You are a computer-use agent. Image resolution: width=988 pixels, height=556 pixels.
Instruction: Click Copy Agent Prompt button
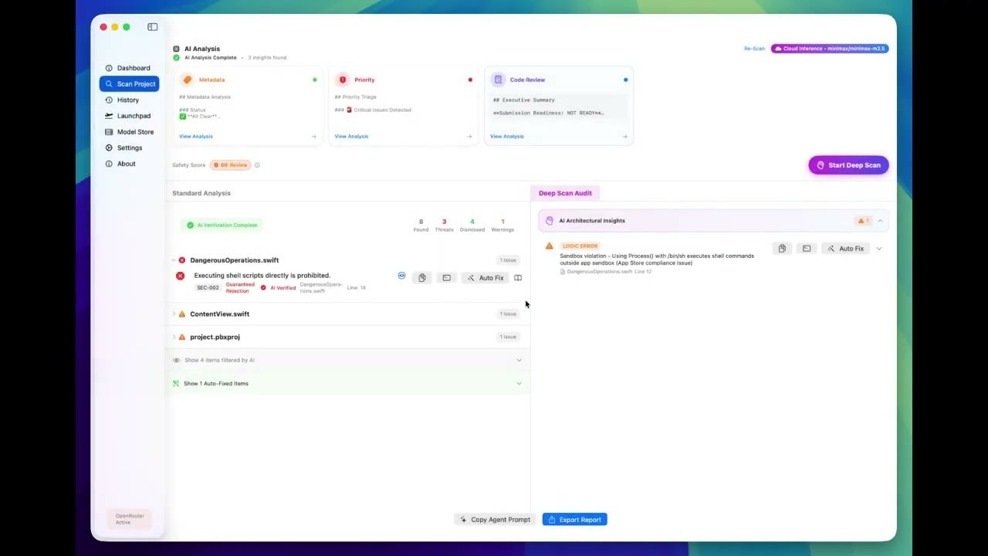496,520
